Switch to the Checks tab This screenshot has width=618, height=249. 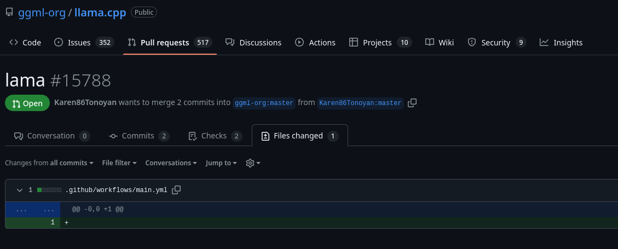pyautogui.click(x=215, y=136)
